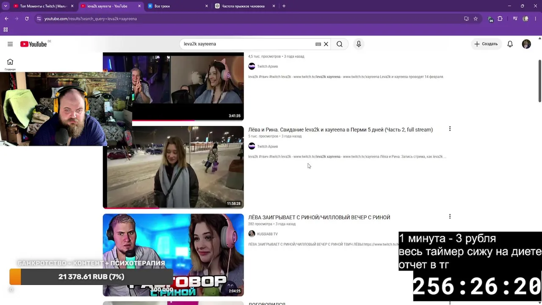The height and width of the screenshot is (305, 542).
Task: Open the on-screen keyboard in search box
Action: click(x=318, y=44)
